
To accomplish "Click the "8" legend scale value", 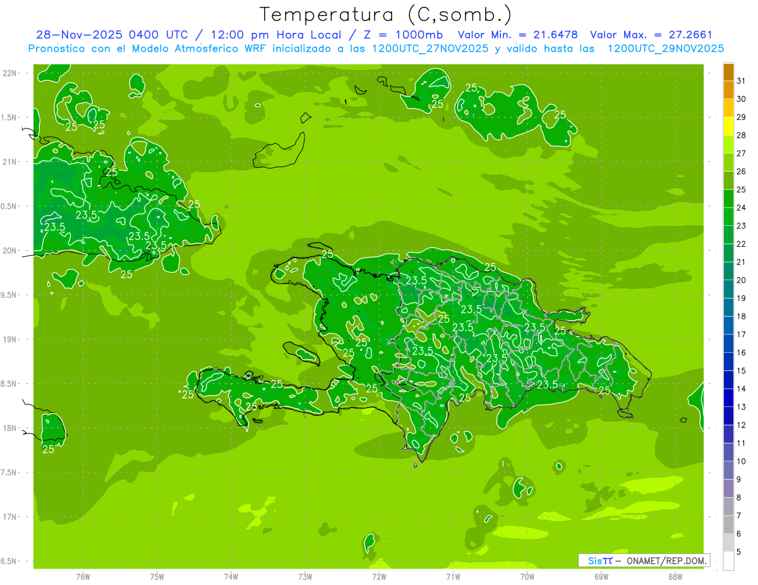I will (739, 497).
